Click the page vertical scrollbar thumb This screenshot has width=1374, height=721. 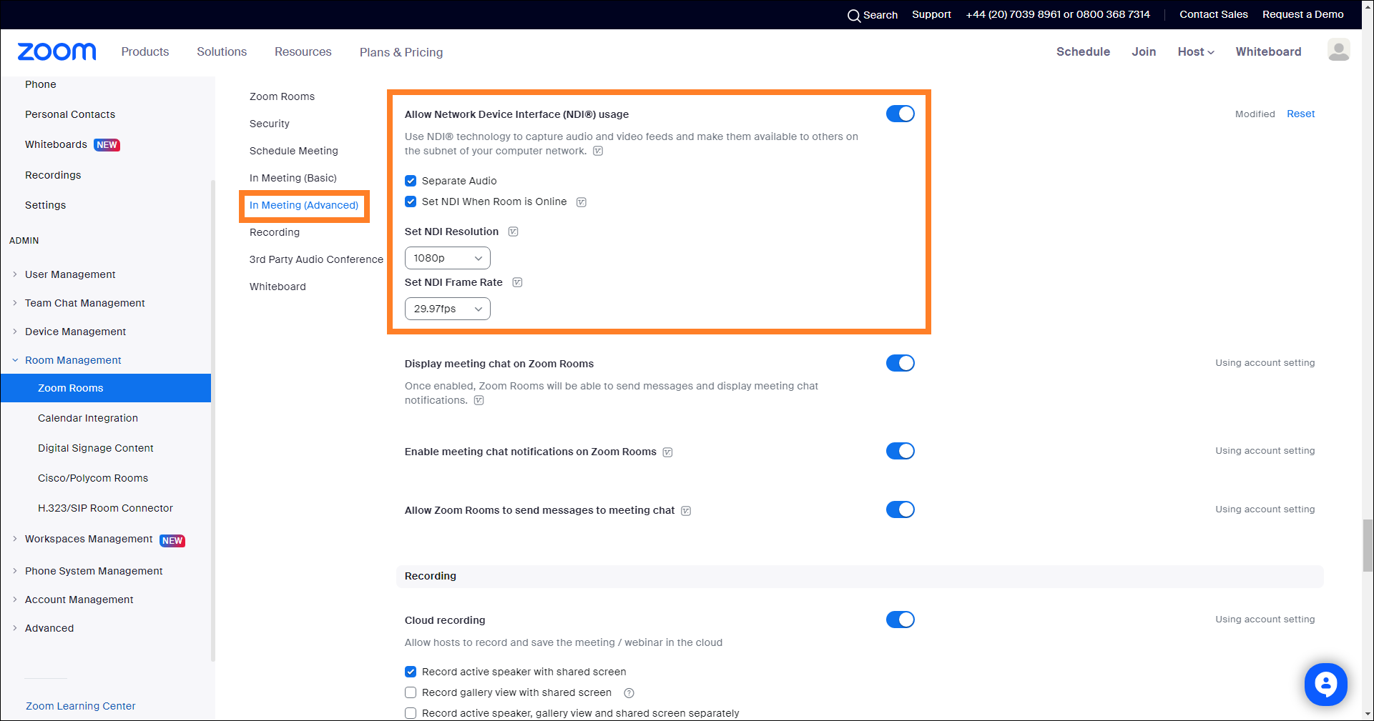(1368, 545)
